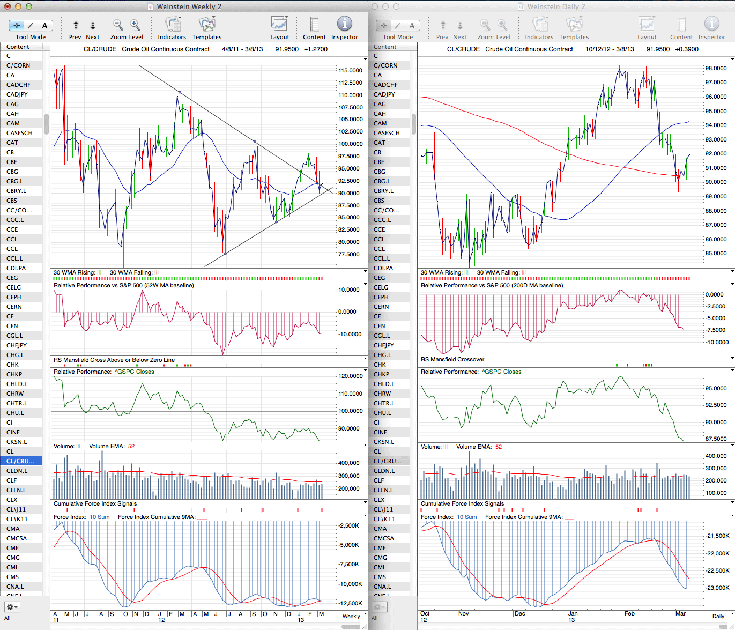Select C/CORN symbol in Weekly content list
The image size is (735, 630).
18,65
